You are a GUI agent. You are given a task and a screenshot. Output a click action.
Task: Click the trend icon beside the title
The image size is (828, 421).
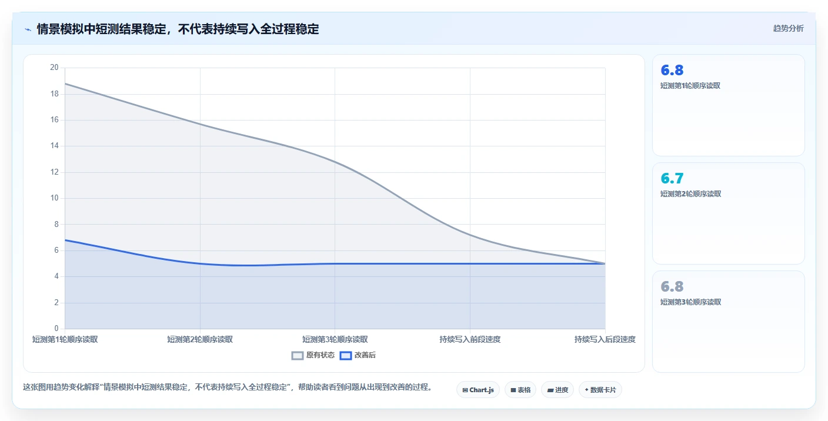pyautogui.click(x=28, y=29)
